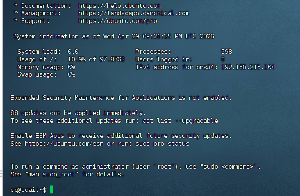
Task: Click the processes count 598
Action: pos(227,52)
